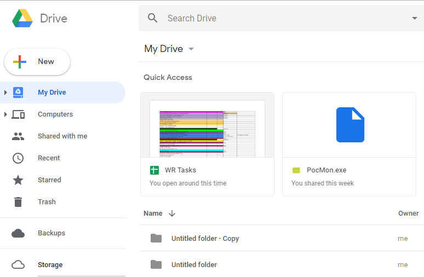Click the yellow-green file type icon for PocMon.exe
Image resolution: width=424 pixels, height=277 pixels.
pos(296,170)
